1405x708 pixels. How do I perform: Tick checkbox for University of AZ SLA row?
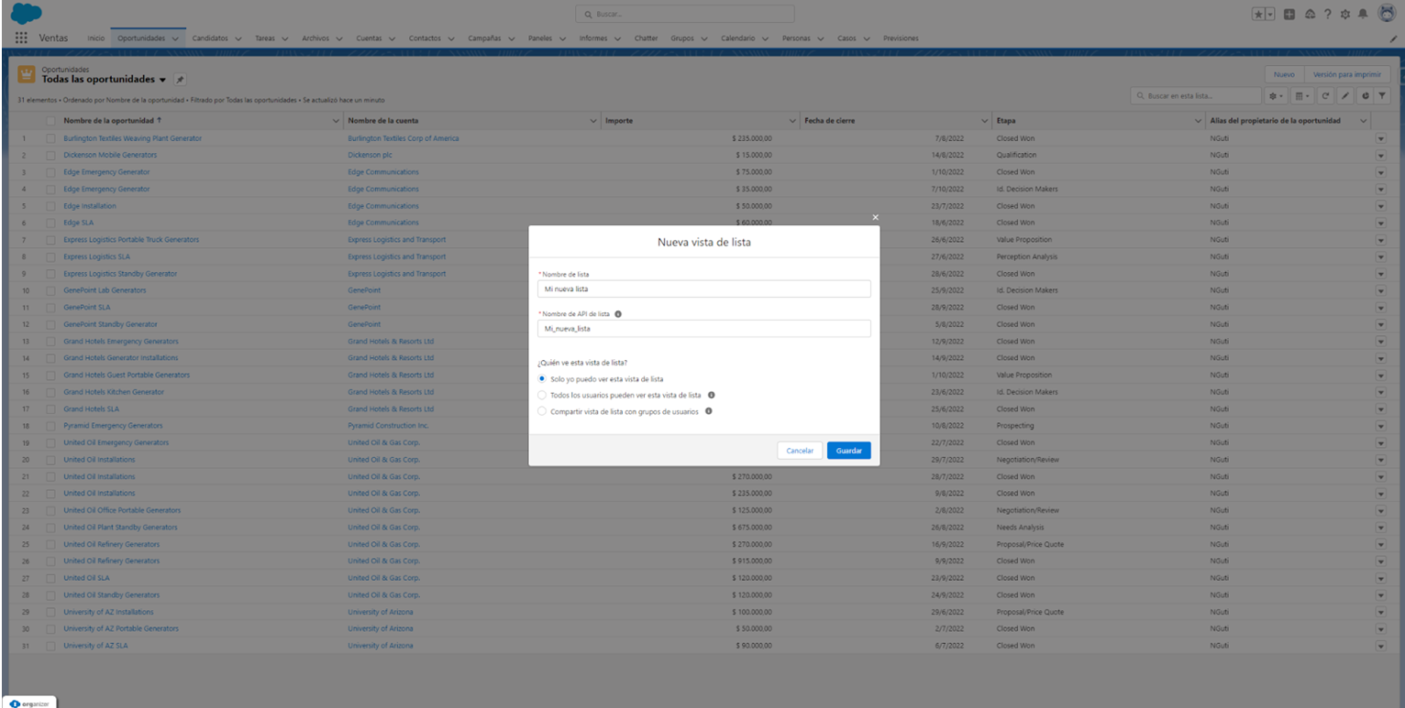point(51,646)
